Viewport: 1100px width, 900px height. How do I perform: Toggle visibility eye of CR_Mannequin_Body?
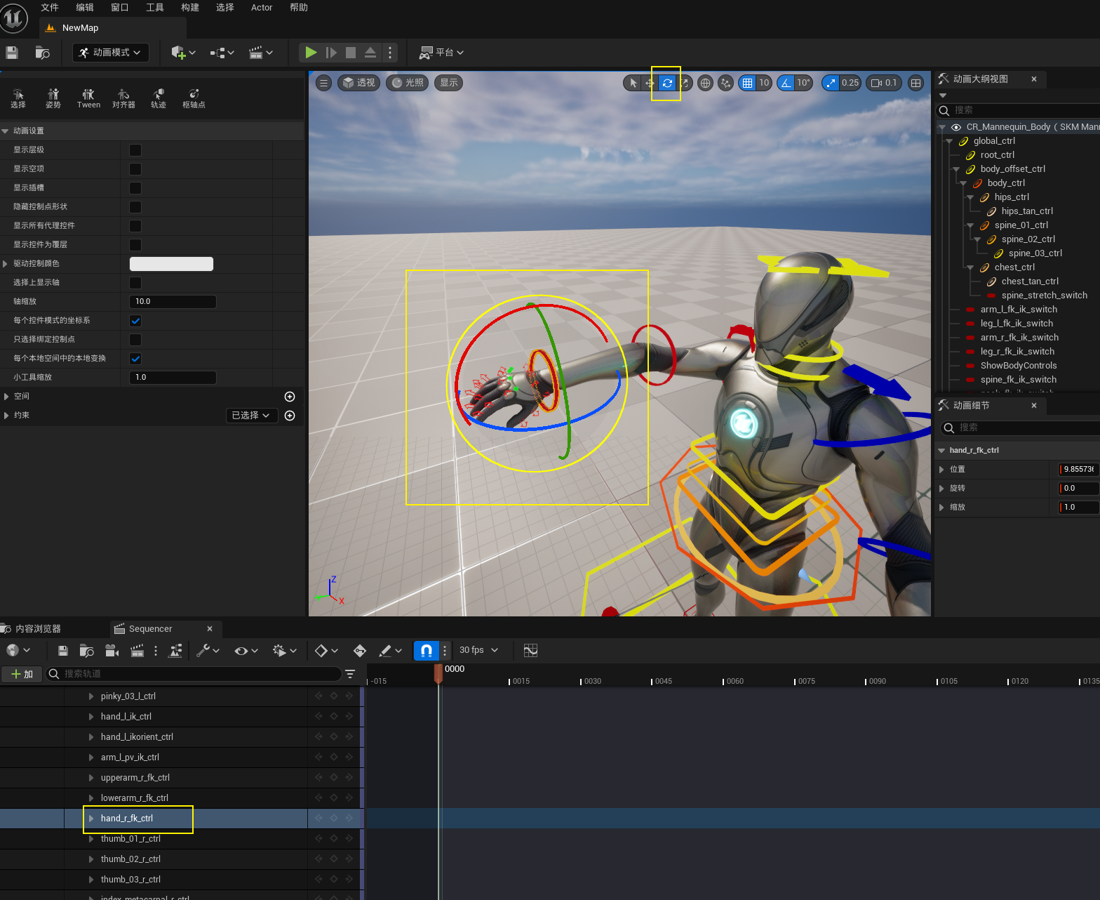pos(955,127)
